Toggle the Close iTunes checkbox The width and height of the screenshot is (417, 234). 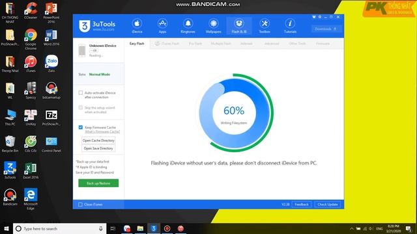(80, 204)
